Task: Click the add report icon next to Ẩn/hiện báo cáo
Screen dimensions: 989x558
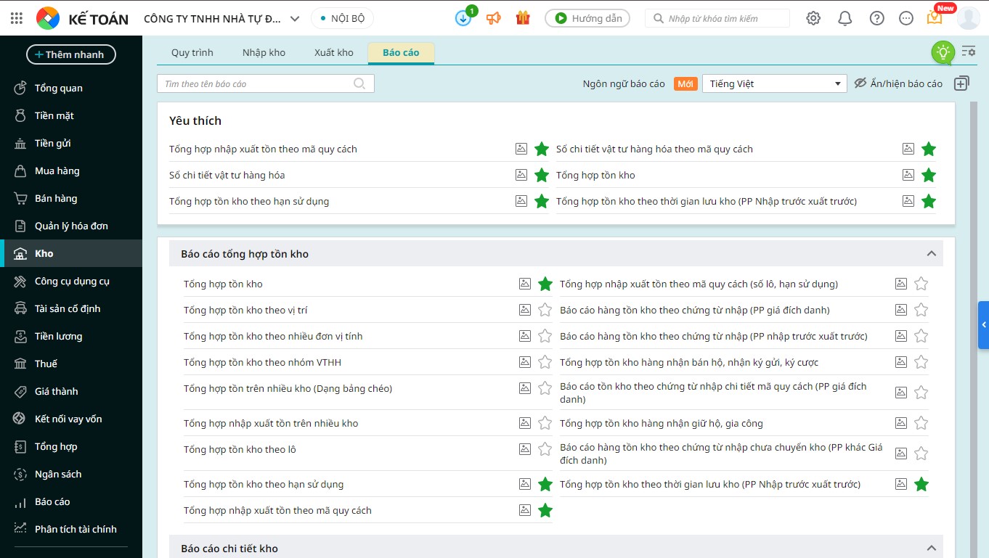Action: pyautogui.click(x=961, y=83)
